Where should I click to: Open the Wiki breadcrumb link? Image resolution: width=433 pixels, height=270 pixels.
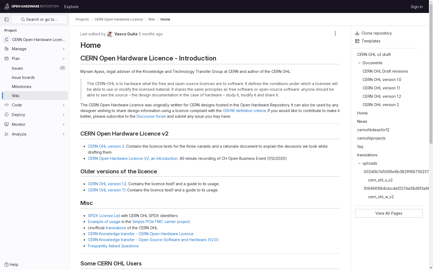point(152,19)
